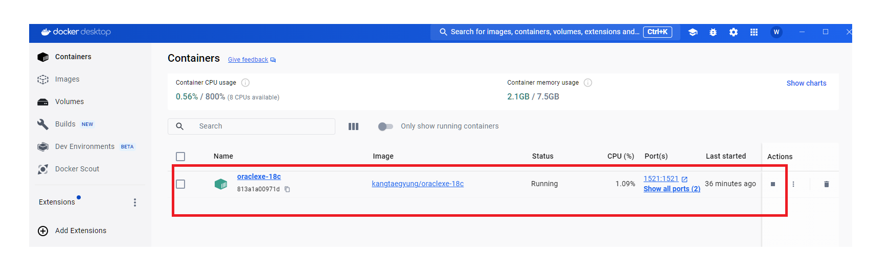
Task: Check the oraclexe-18c row checkbox
Action: (180, 184)
